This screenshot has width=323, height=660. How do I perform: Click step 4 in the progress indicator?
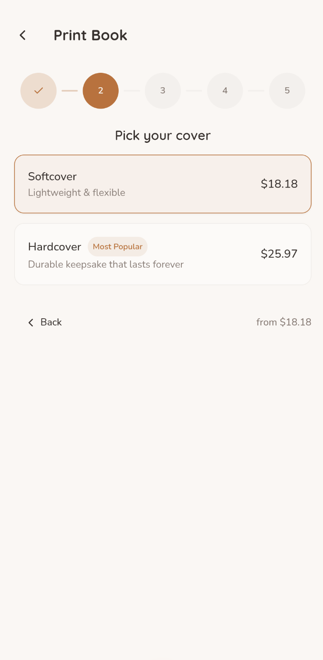click(x=225, y=90)
